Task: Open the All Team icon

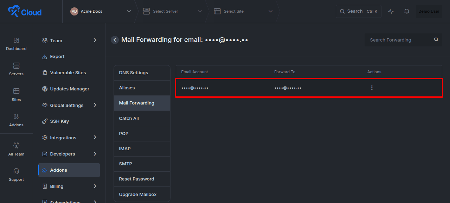Action: (16, 145)
